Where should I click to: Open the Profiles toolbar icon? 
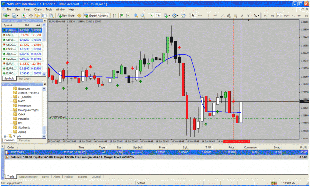(x=14, y=15)
